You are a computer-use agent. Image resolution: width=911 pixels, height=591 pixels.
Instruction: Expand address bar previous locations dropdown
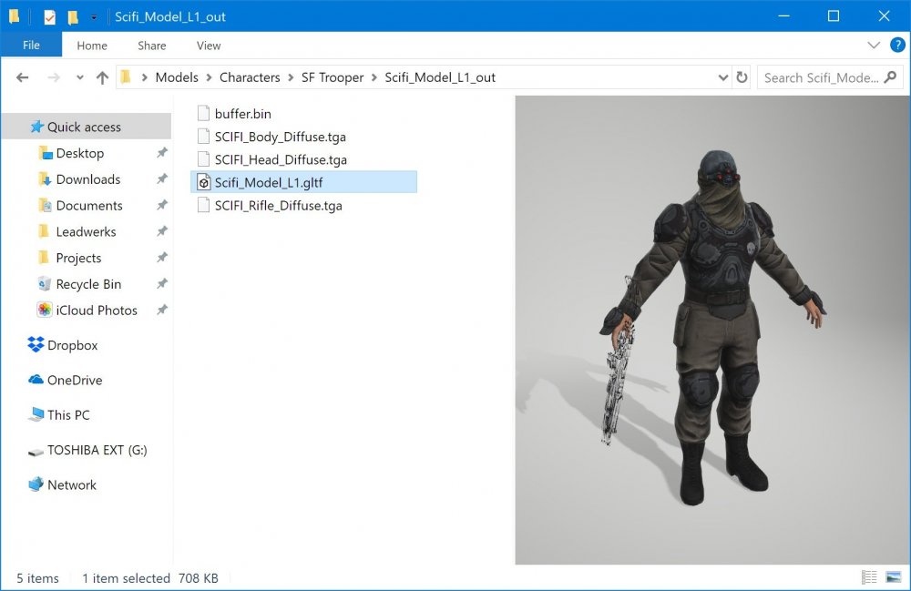point(723,77)
